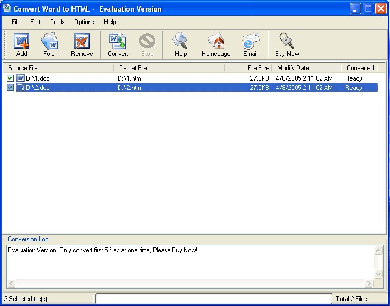390x306 pixels.
Task: Click the document icon beside D:\2.doc
Action: coord(20,87)
